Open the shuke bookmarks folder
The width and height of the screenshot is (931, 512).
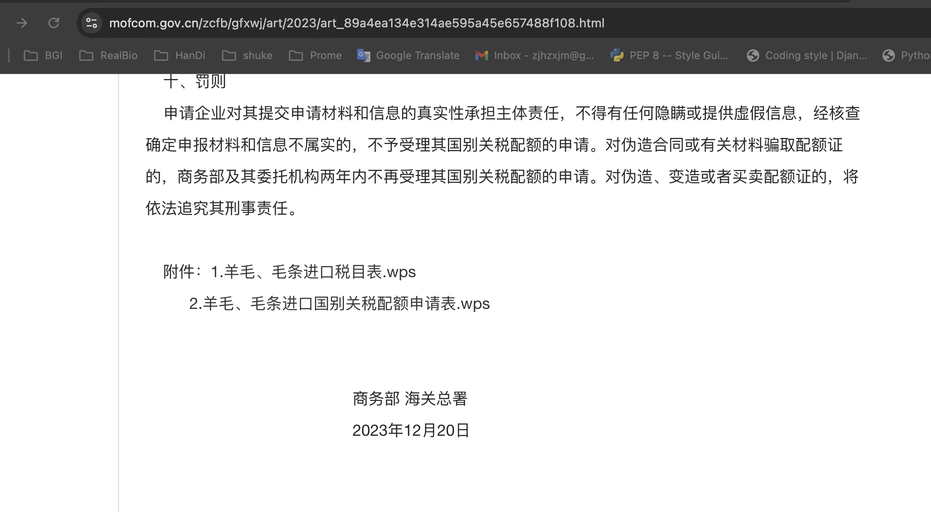[247, 56]
